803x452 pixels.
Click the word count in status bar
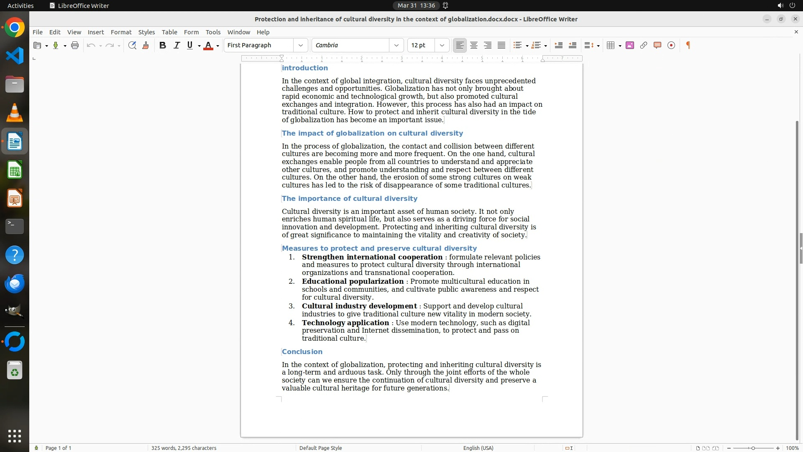(x=184, y=448)
